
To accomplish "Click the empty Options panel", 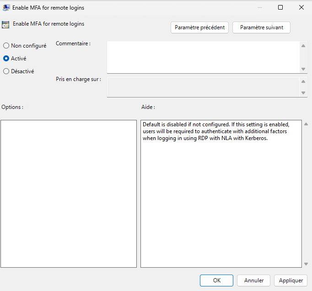I will click(69, 194).
